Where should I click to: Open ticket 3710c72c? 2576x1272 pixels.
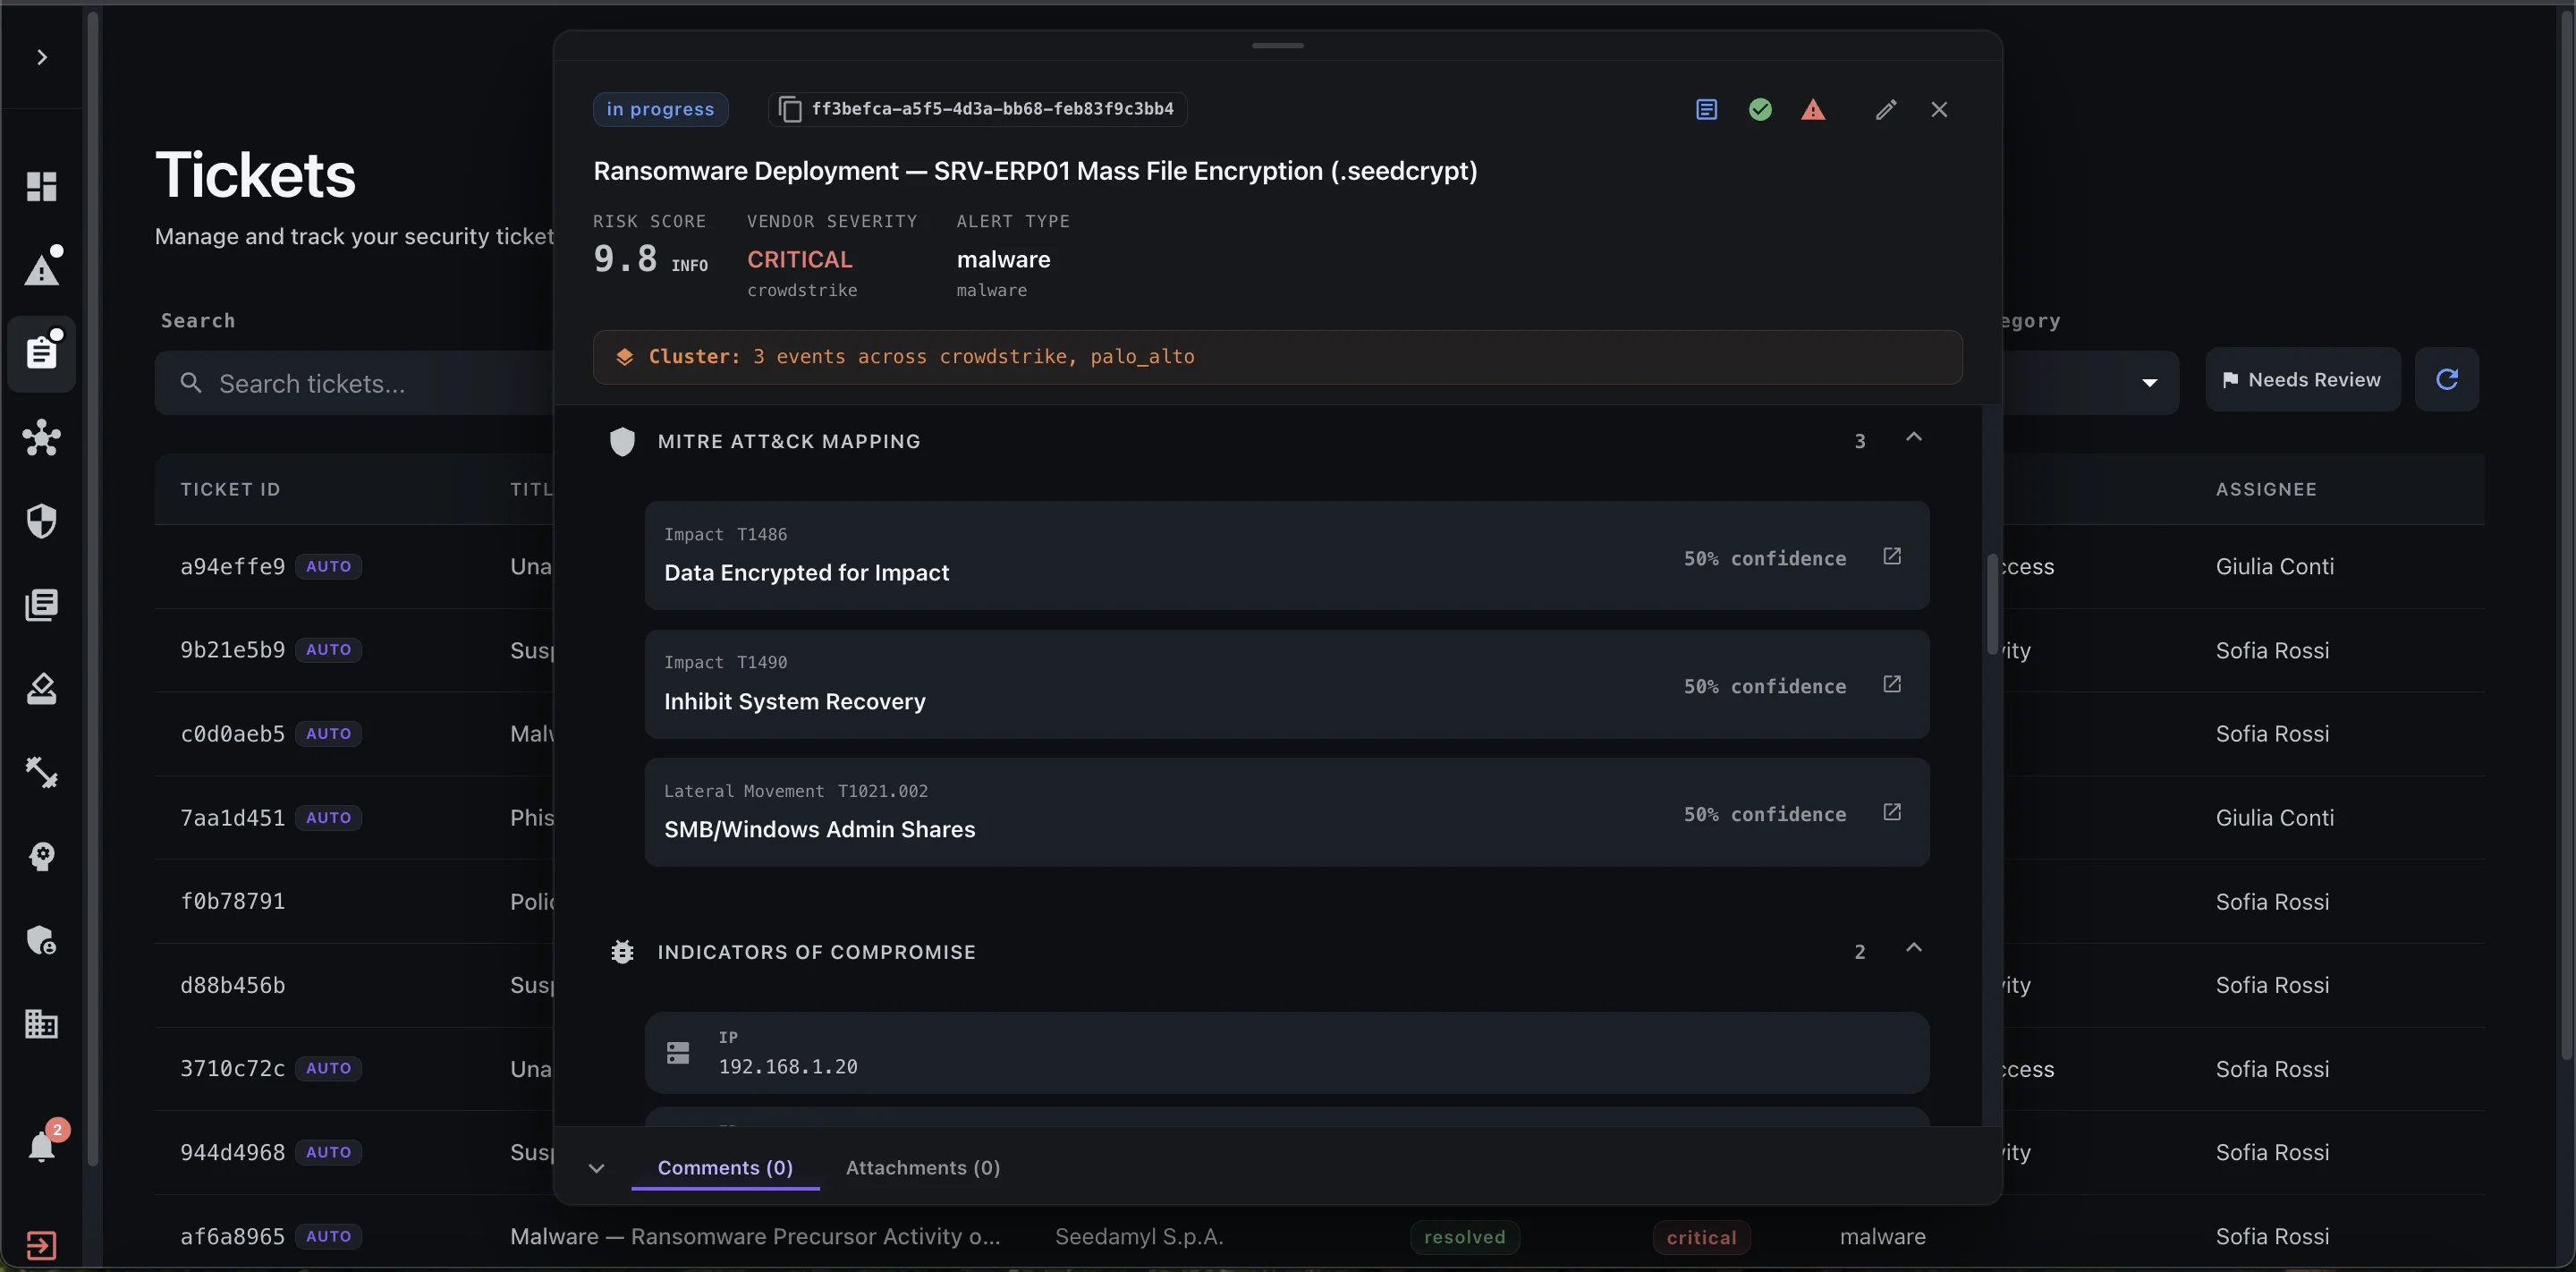point(233,1068)
